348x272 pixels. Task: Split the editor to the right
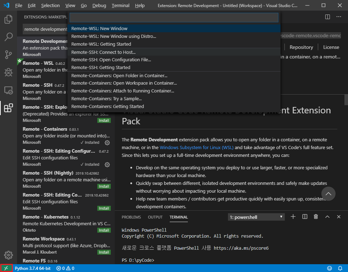(327, 17)
